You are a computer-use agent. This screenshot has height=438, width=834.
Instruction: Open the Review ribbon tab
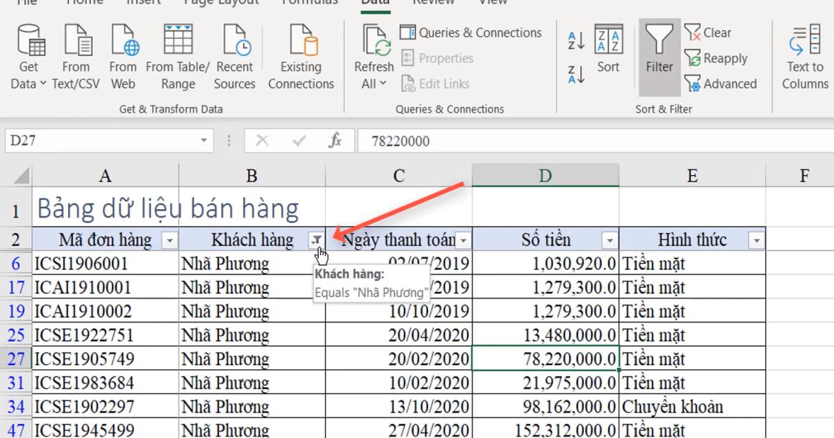434,3
